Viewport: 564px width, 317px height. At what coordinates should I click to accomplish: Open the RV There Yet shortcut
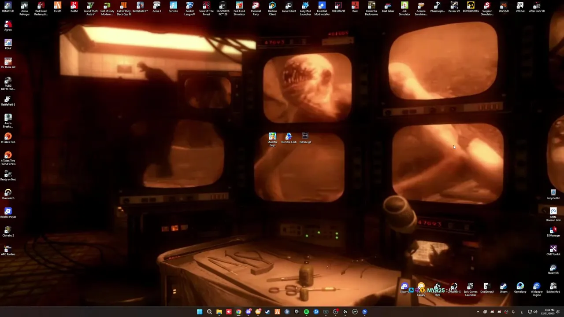click(8, 63)
